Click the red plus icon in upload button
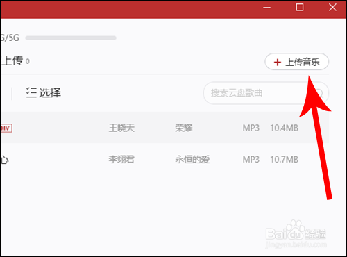Viewport: 347px width, 257px height. point(278,62)
